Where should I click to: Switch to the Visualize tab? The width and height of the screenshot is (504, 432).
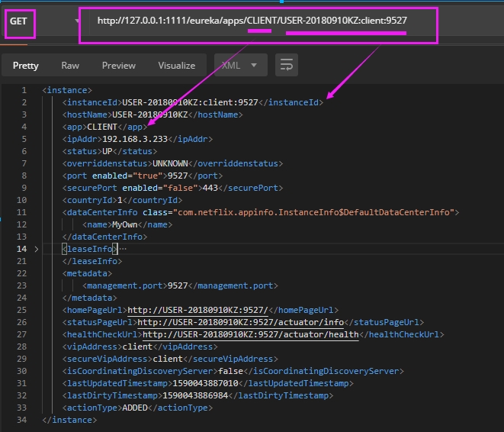click(176, 66)
